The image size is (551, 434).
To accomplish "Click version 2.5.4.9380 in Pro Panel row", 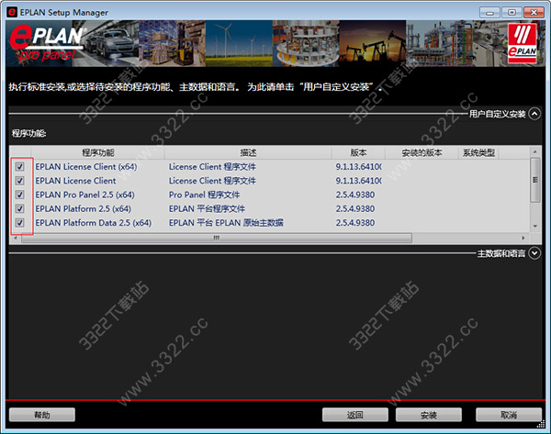I will [x=355, y=195].
